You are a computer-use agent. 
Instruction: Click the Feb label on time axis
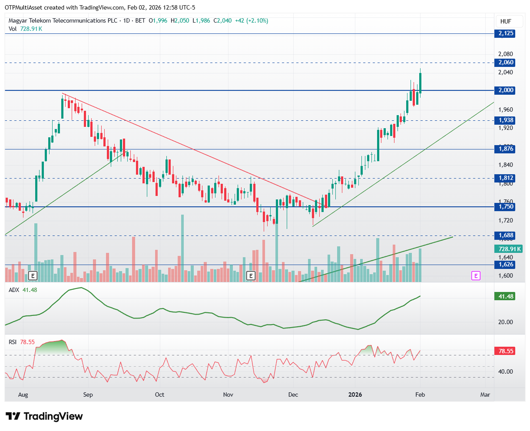pyautogui.click(x=420, y=395)
